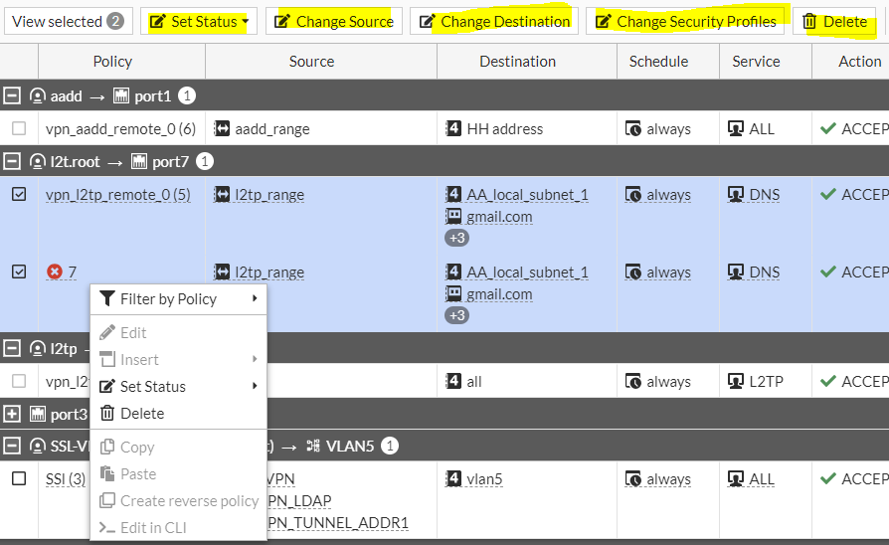Click the HH address destination icon
This screenshot has height=545, width=889.
point(453,128)
